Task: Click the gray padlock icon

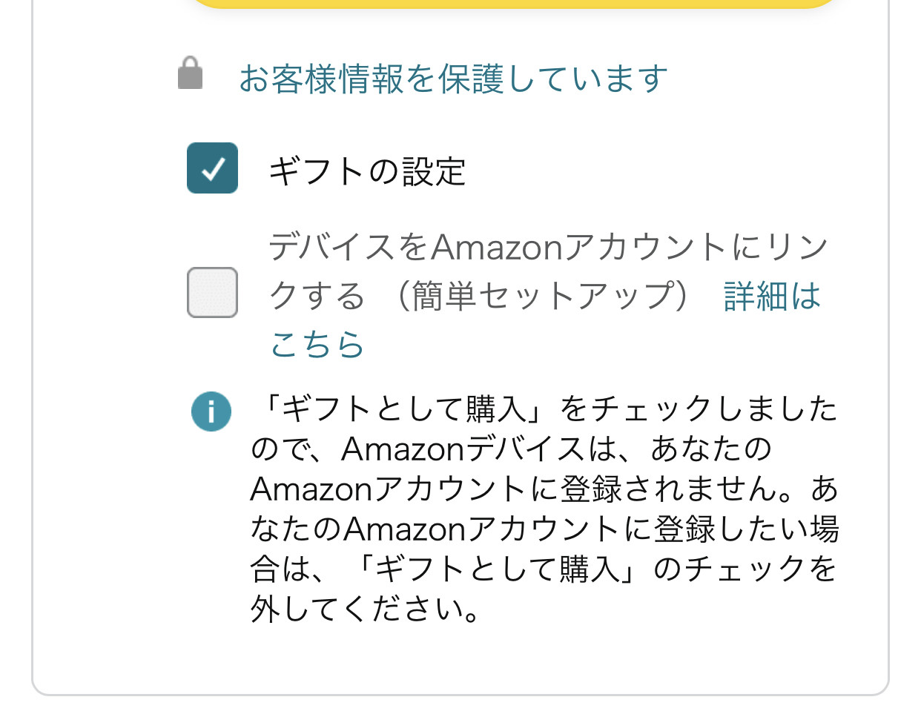Action: 191,73
